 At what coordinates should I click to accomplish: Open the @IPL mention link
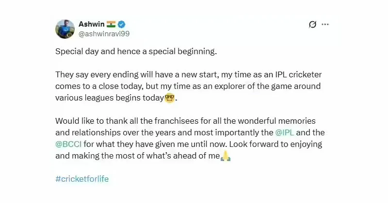pyautogui.click(x=285, y=132)
